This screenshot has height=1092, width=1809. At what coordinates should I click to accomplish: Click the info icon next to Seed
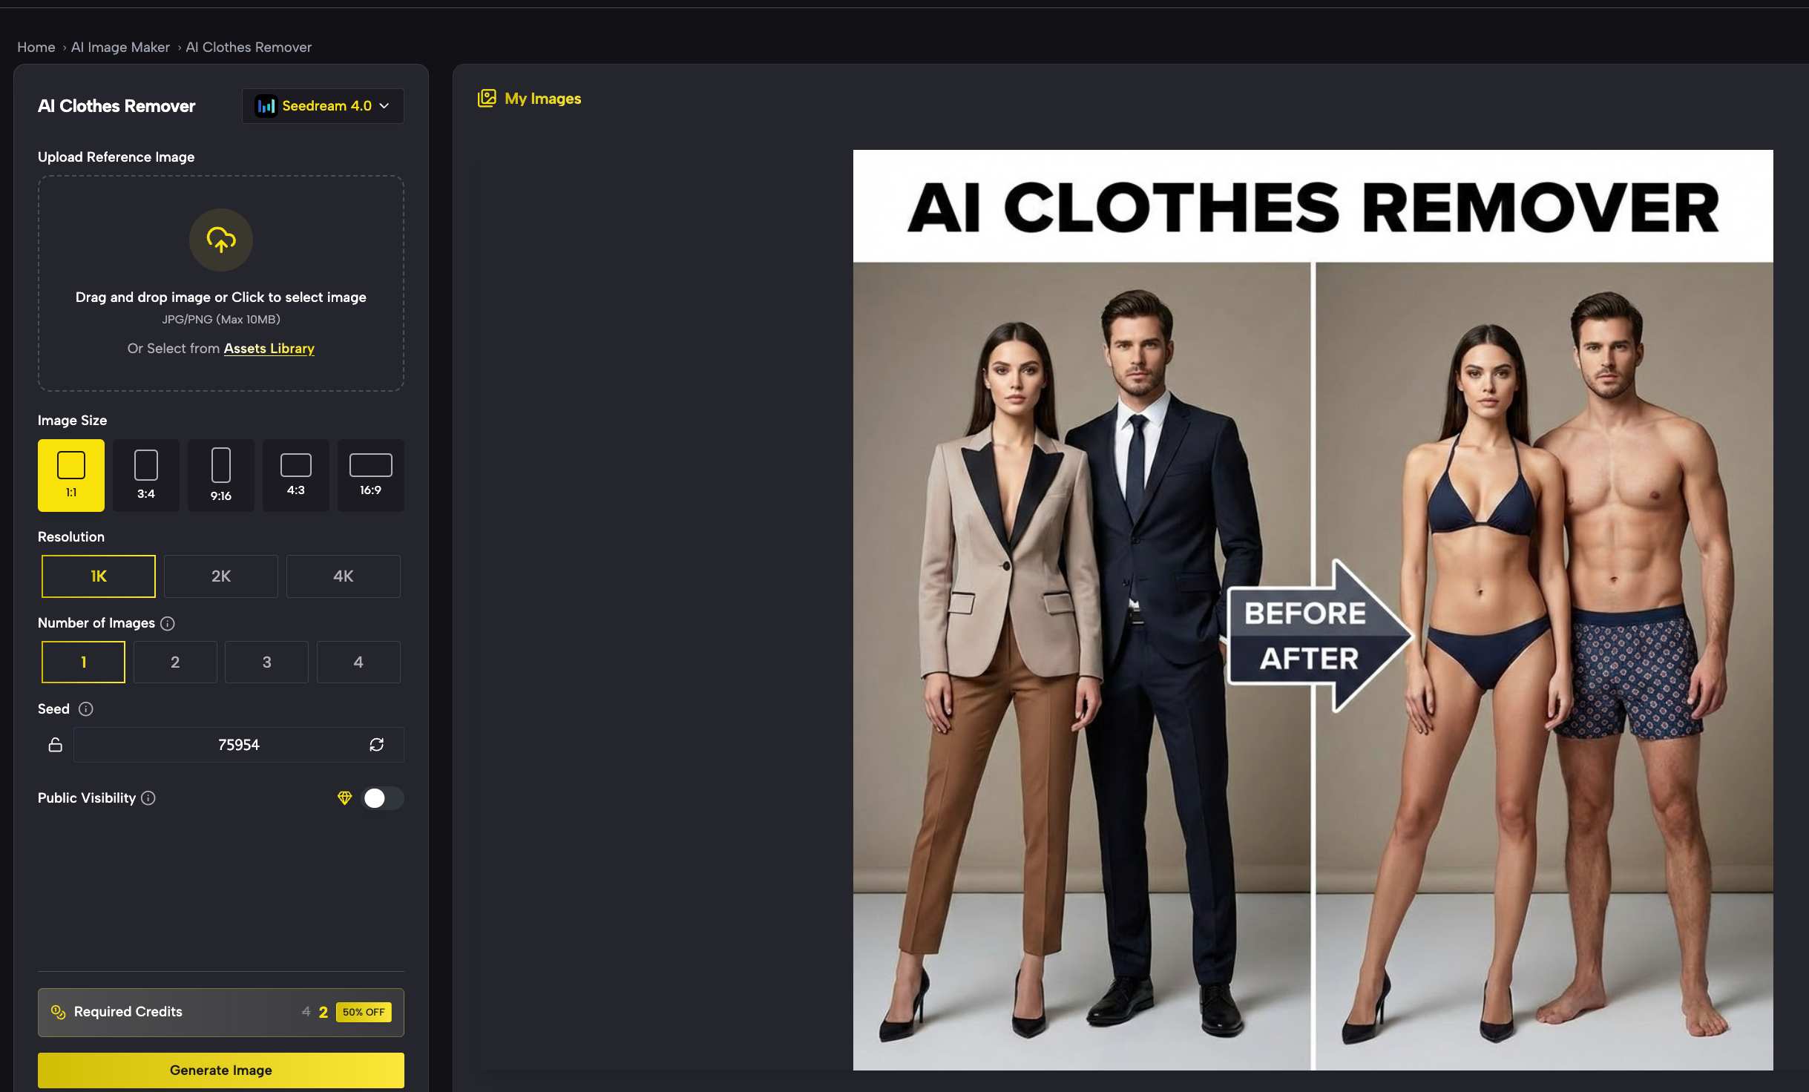(x=87, y=708)
